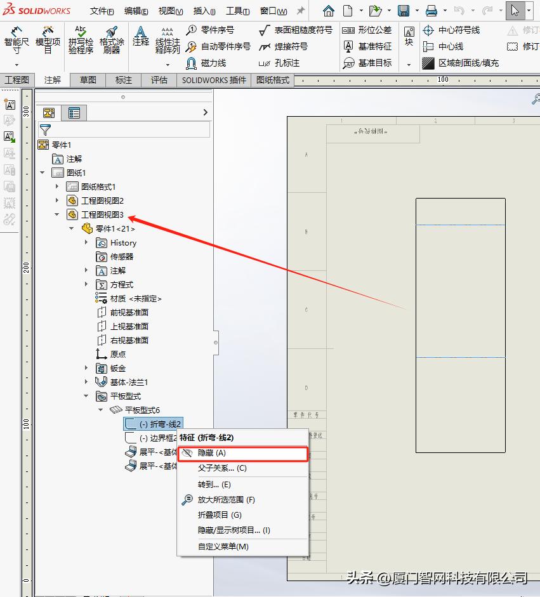Add a Centerline (中心线)
Screen dimensions: 540x597
coord(443,46)
